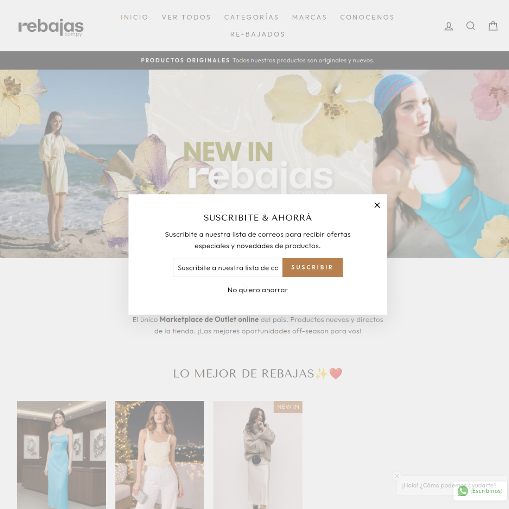This screenshot has width=509, height=509.
Task: Dismiss the WhatsApp help bubble
Action: (397, 476)
